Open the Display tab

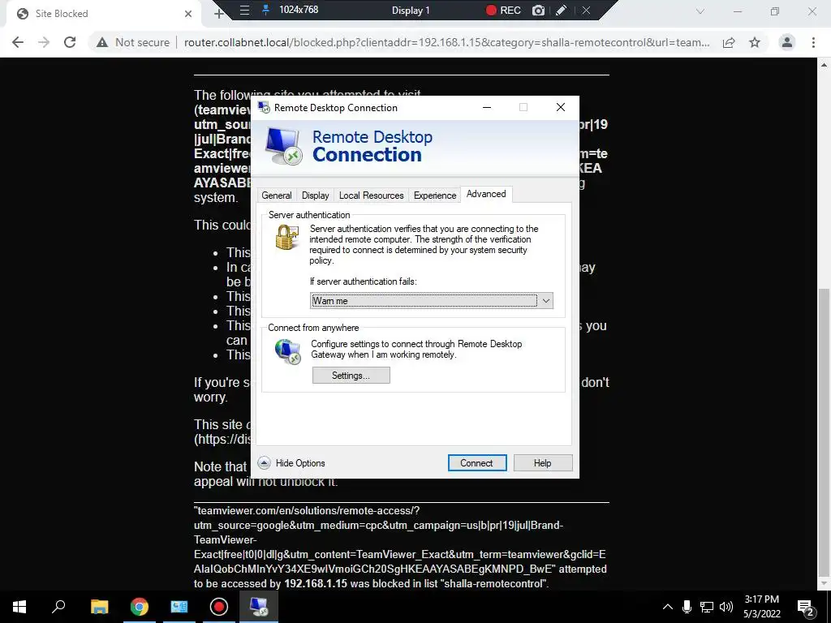316,195
